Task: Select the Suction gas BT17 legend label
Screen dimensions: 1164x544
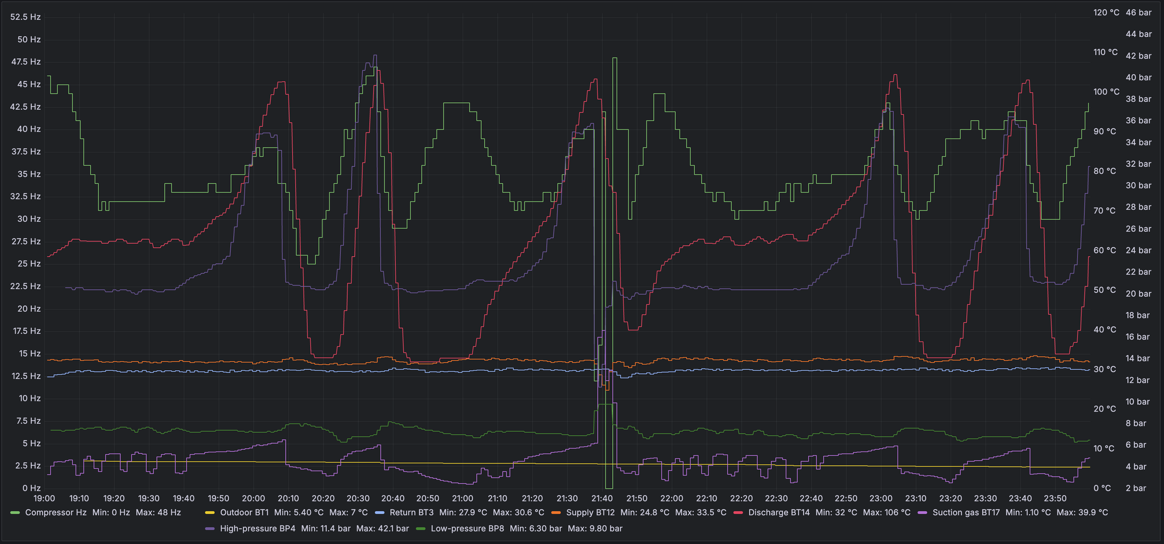Action: (965, 513)
